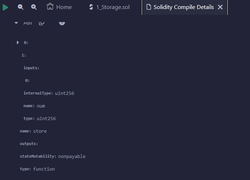Click the house icon on Home tab

pos(50,6)
